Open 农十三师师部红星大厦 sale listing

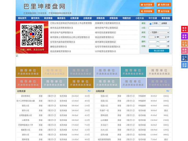click(26, 101)
